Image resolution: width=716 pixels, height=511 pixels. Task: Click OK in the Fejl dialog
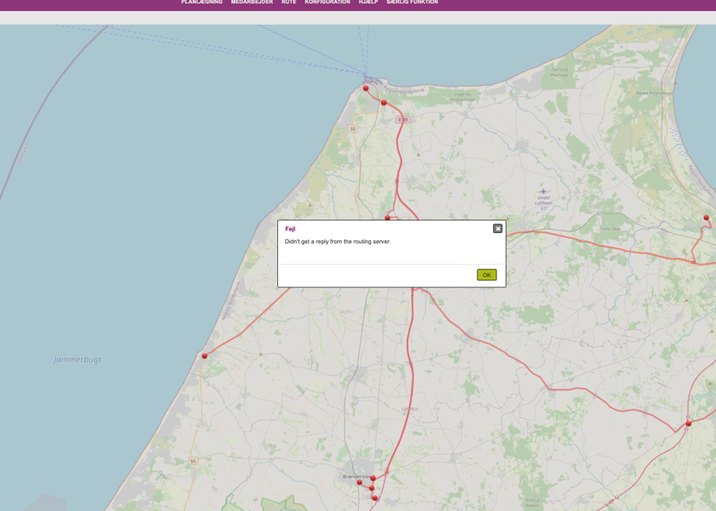point(486,275)
